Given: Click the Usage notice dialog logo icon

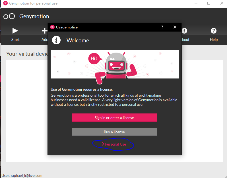Looking at the screenshot, I should point(52,27).
